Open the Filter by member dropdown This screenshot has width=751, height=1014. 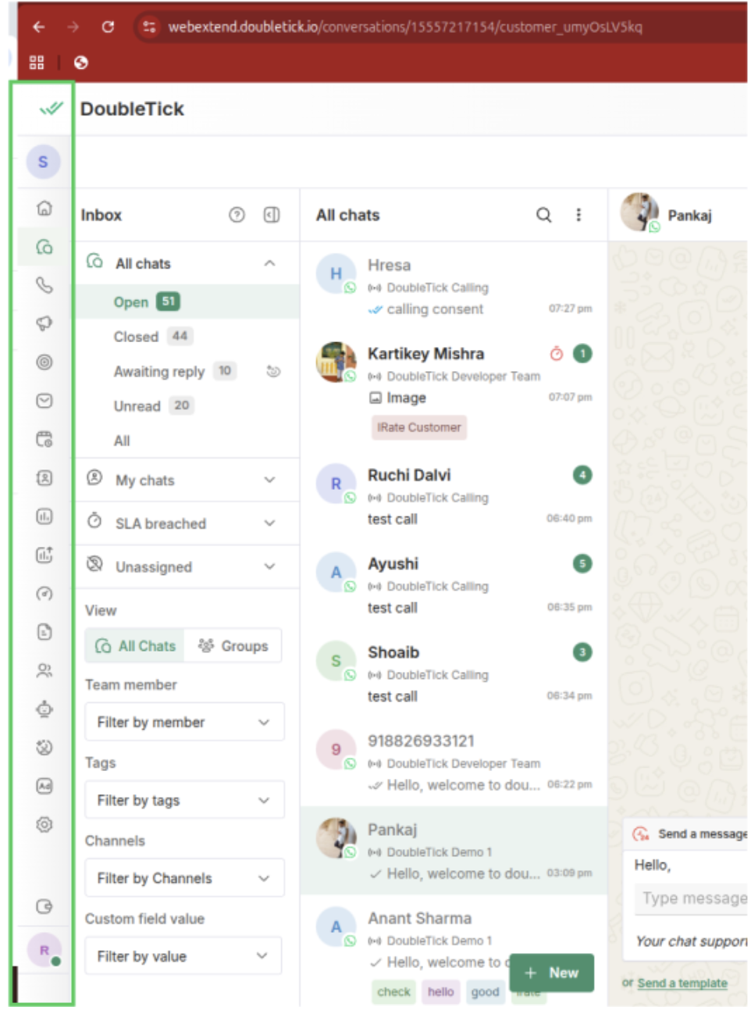pyautogui.click(x=184, y=723)
